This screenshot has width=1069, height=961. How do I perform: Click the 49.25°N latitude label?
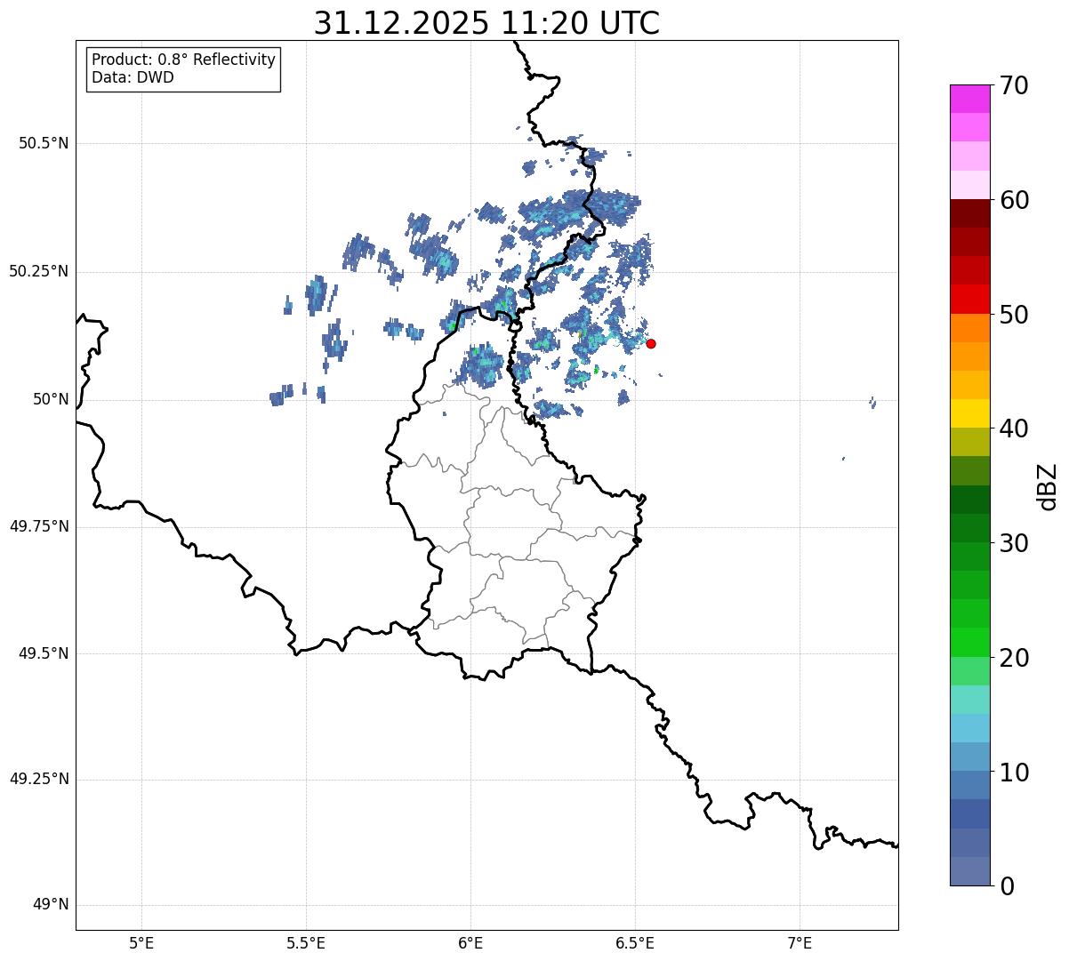[x=39, y=780]
